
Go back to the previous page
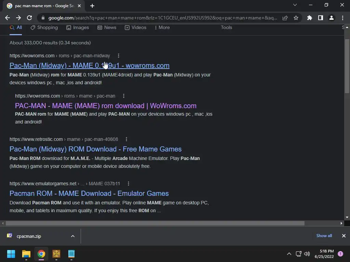pos(8,18)
